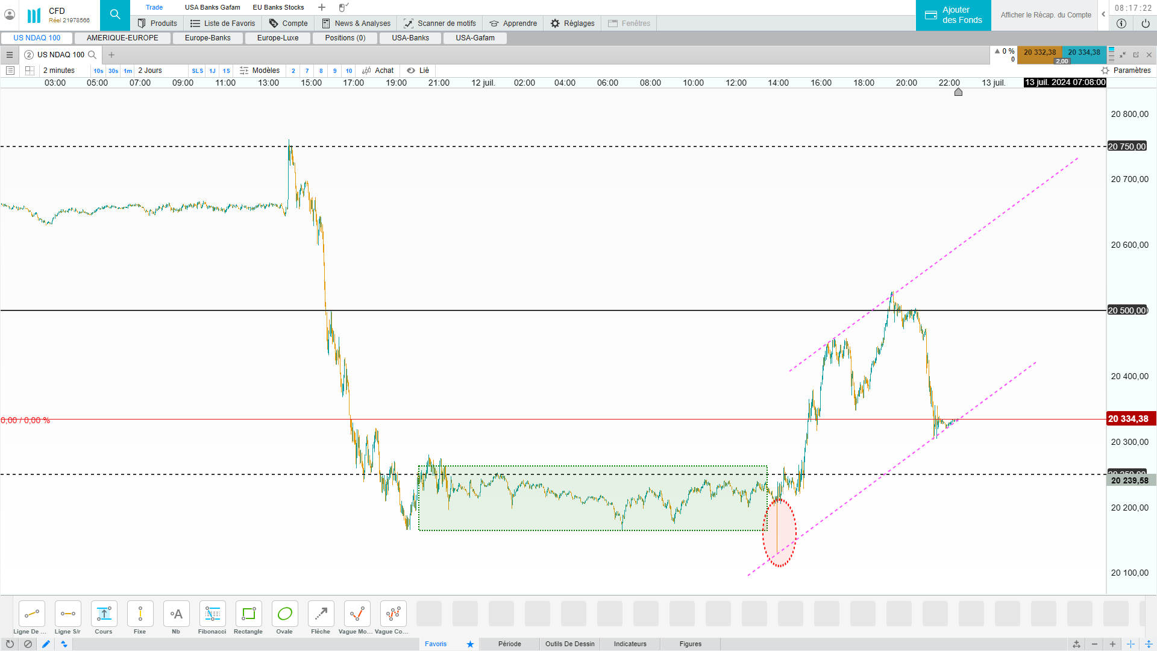The height and width of the screenshot is (651, 1157).
Task: Open the Indicateurs tab
Action: (x=630, y=644)
